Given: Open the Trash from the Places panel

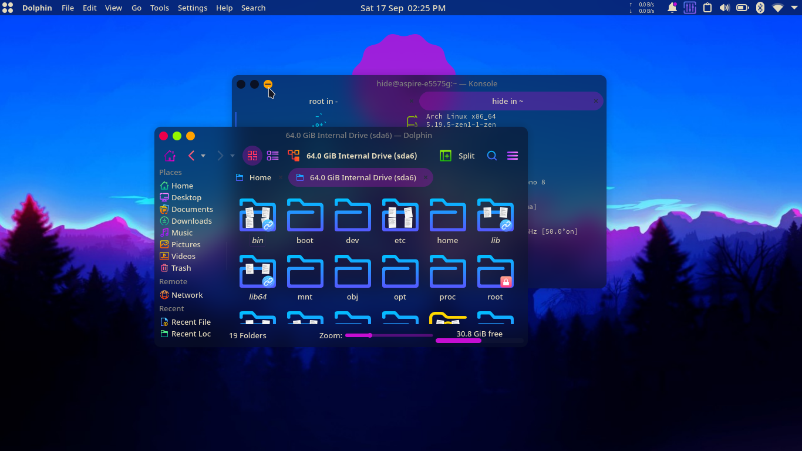Looking at the screenshot, I should 180,268.
